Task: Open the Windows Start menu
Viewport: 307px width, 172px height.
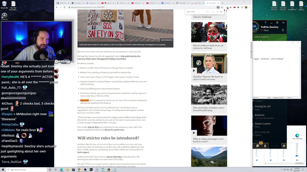Action: click(x=3, y=170)
